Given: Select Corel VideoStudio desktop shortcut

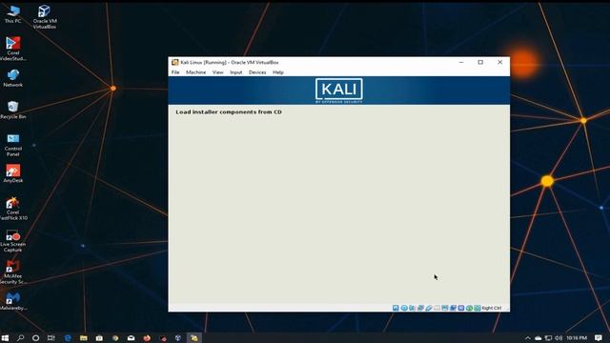Looking at the screenshot, I should click(x=12, y=49).
